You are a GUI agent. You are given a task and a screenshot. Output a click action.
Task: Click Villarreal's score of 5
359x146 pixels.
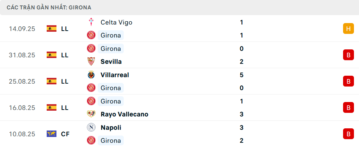tap(241, 75)
